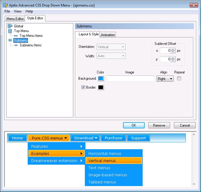Open the File menu
201x192 pixels.
(x=7, y=11)
